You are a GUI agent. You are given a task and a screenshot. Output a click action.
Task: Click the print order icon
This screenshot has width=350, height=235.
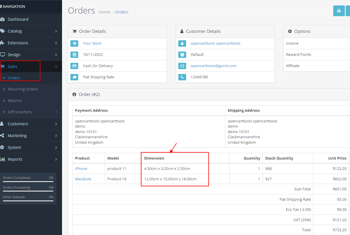pyautogui.click(x=339, y=10)
